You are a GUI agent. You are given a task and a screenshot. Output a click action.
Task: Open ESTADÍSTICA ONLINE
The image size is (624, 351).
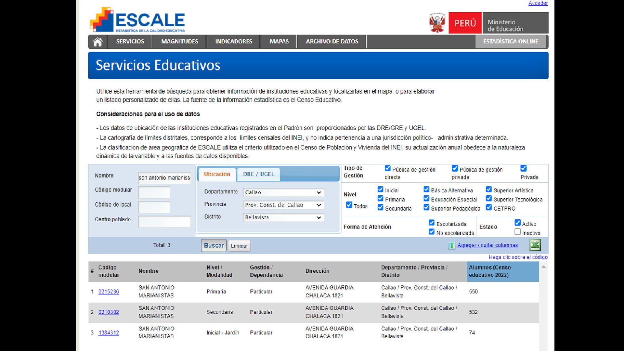511,42
